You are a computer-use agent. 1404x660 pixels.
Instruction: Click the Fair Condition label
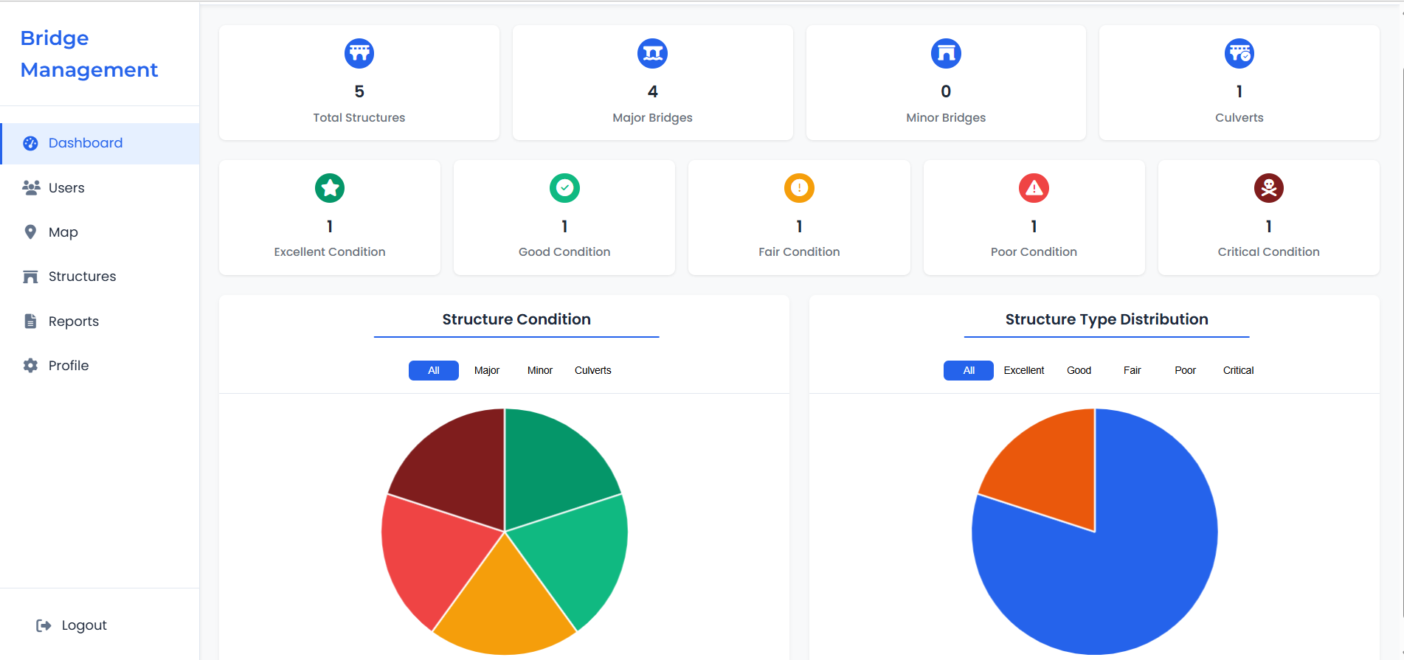click(x=799, y=251)
